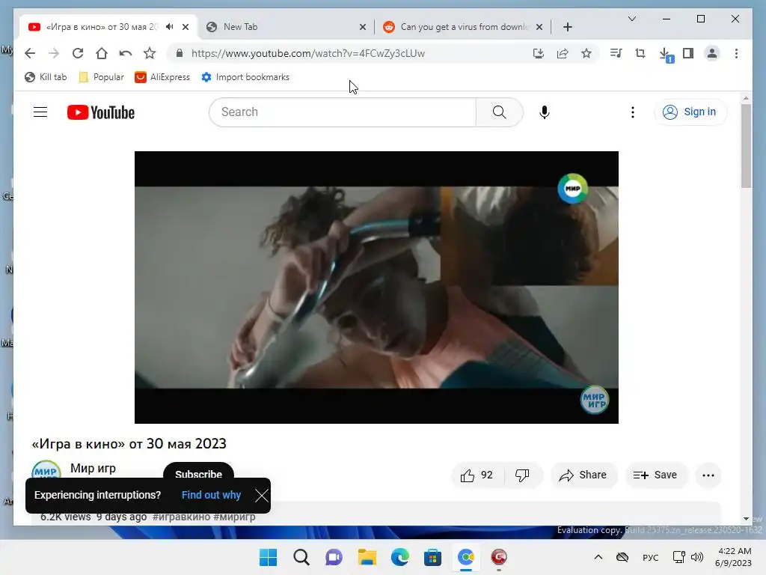Open File Explorer from taskbar
This screenshot has height=575, width=766.
point(367,557)
